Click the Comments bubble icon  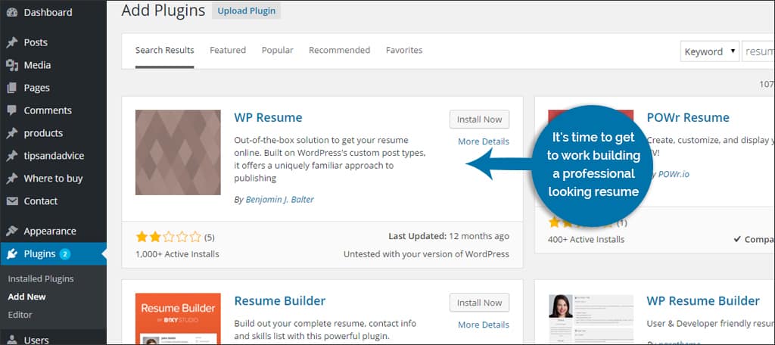pyautogui.click(x=12, y=110)
